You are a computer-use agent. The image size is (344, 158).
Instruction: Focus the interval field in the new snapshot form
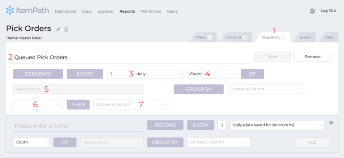tap(222, 125)
